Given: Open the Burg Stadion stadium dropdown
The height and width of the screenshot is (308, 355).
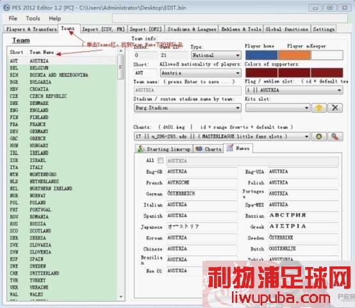Looking at the screenshot, I should click(x=188, y=108).
